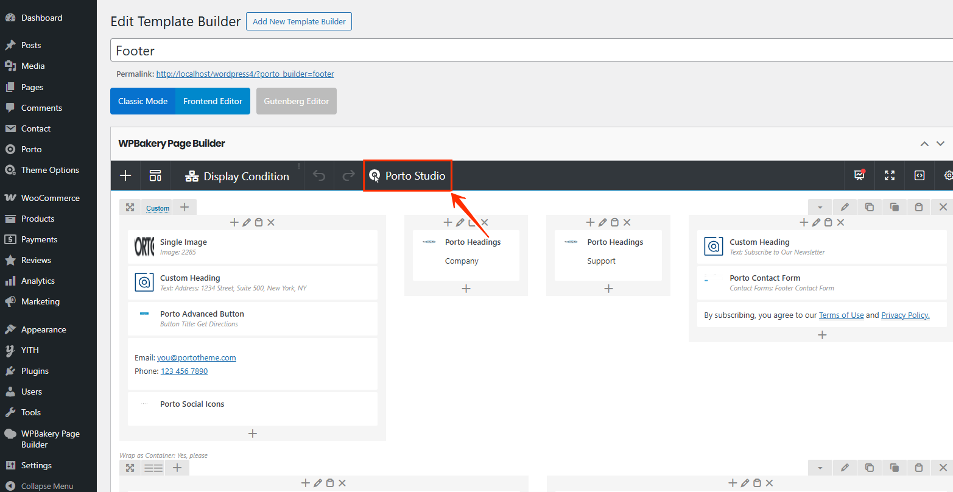Screen dimensions: 953x492
Task: Open the gear settings icon in builder toolbar
Action: pyautogui.click(x=948, y=175)
